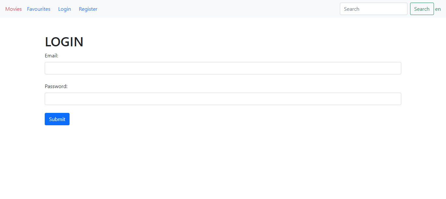This screenshot has width=446, height=199.
Task: Trigger a search with the green Search control
Action: click(x=422, y=9)
